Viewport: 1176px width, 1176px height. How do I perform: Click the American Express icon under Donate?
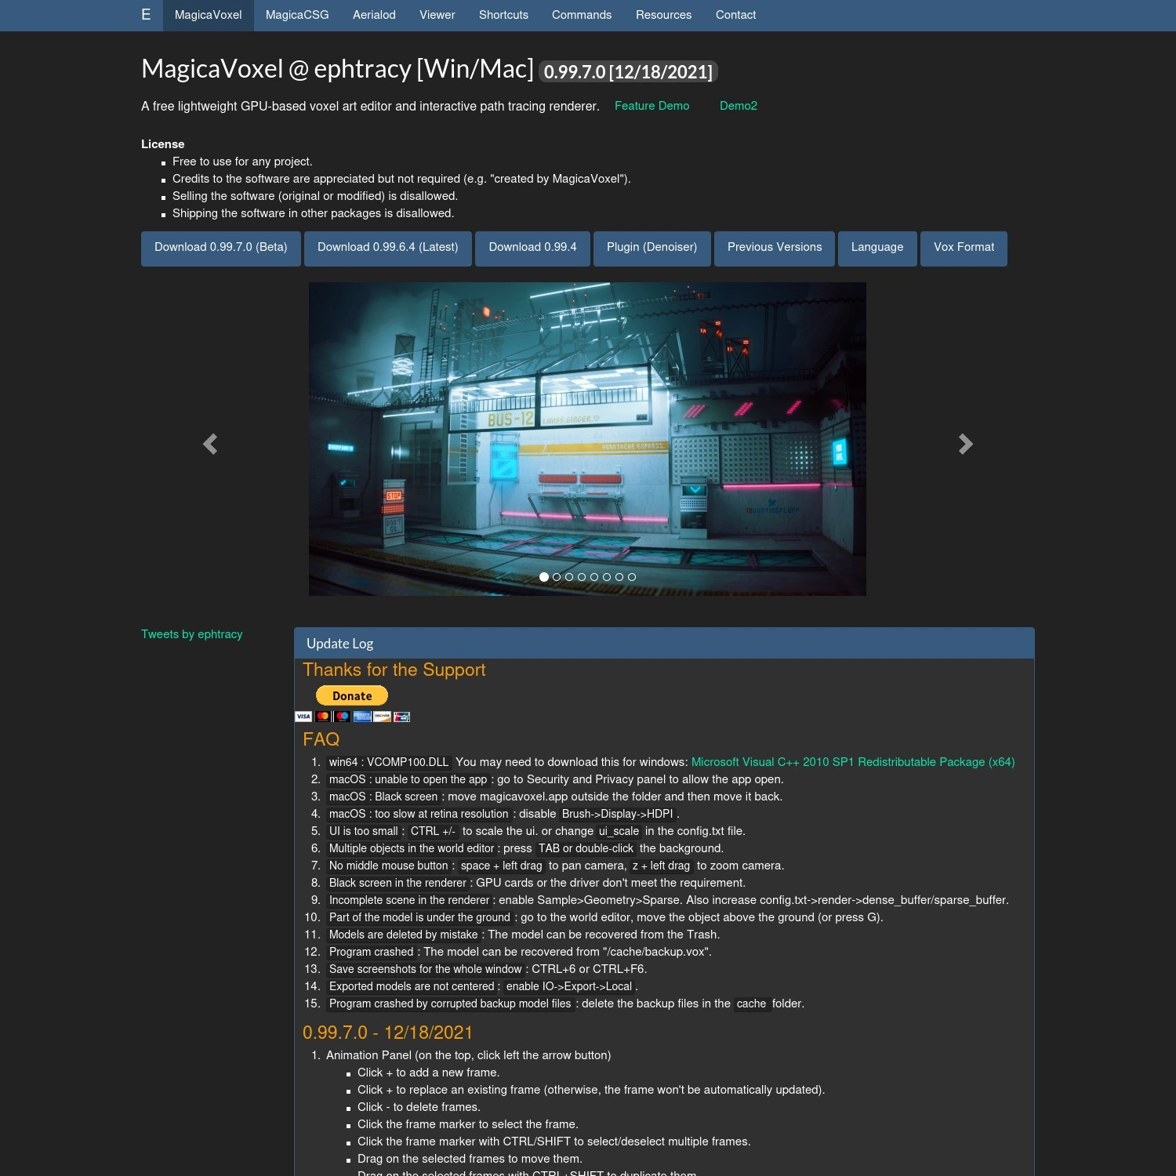362,717
